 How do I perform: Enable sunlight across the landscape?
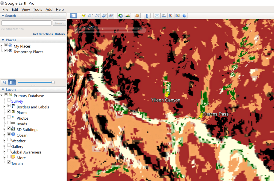(x=127, y=16)
